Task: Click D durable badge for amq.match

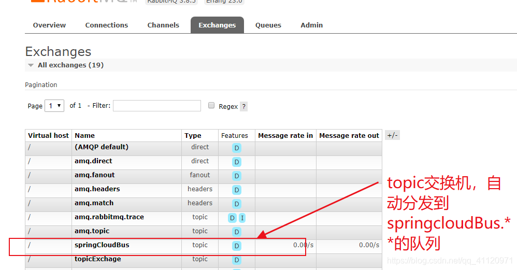Action: pyautogui.click(x=236, y=204)
